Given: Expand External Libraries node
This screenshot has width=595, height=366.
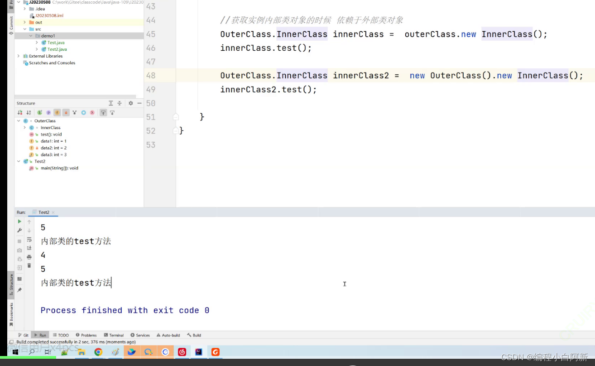Looking at the screenshot, I should tap(19, 56).
